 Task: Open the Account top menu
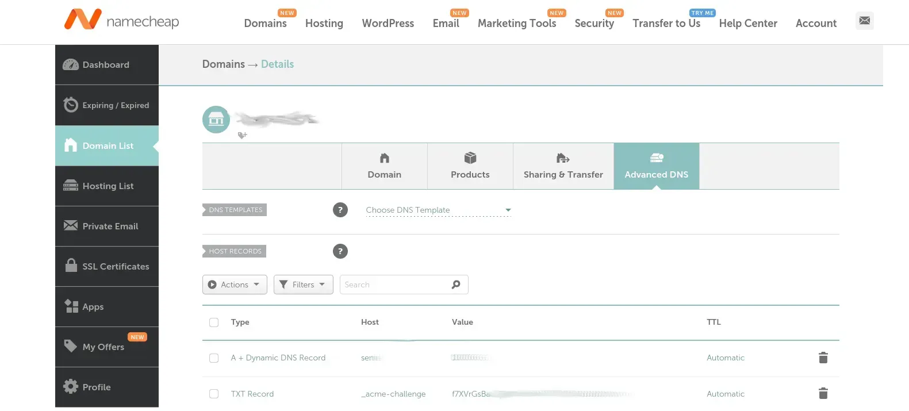pos(816,23)
